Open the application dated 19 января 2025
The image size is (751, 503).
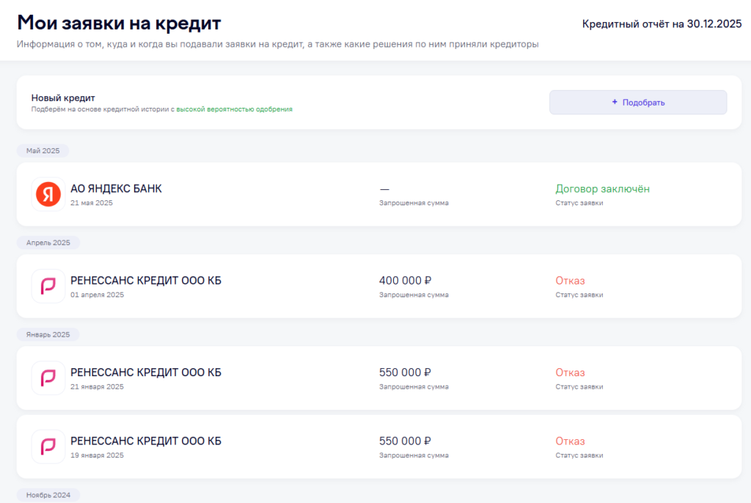(379, 447)
